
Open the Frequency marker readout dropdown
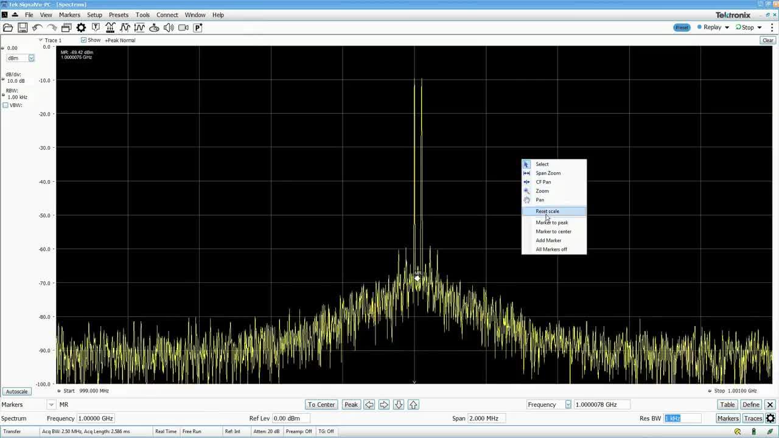[x=568, y=404]
